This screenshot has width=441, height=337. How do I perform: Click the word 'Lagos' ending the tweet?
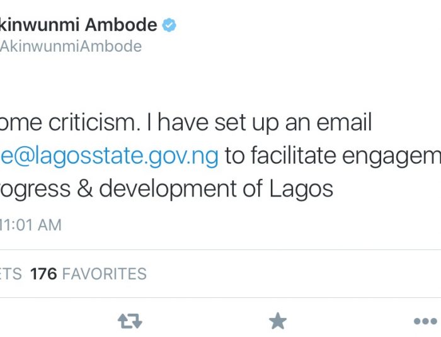click(x=301, y=190)
